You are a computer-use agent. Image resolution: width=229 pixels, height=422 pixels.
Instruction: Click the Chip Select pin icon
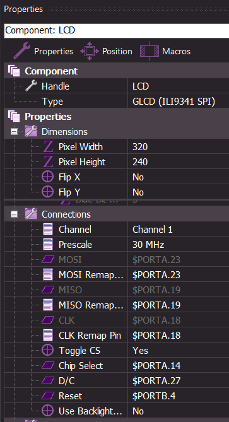(48, 365)
